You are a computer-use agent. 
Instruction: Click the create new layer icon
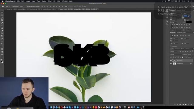189,104
